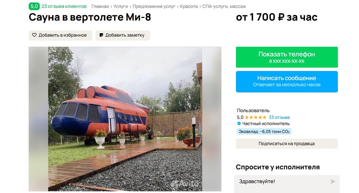This screenshot has width=359, height=193.
Task: Click the Написать сообщение button
Action: coord(287,81)
